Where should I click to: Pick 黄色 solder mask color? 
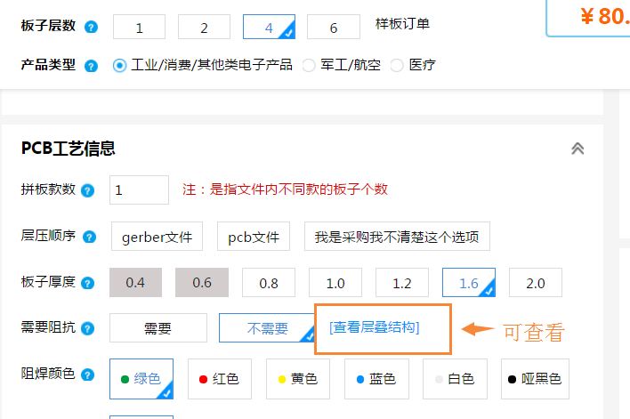298,379
